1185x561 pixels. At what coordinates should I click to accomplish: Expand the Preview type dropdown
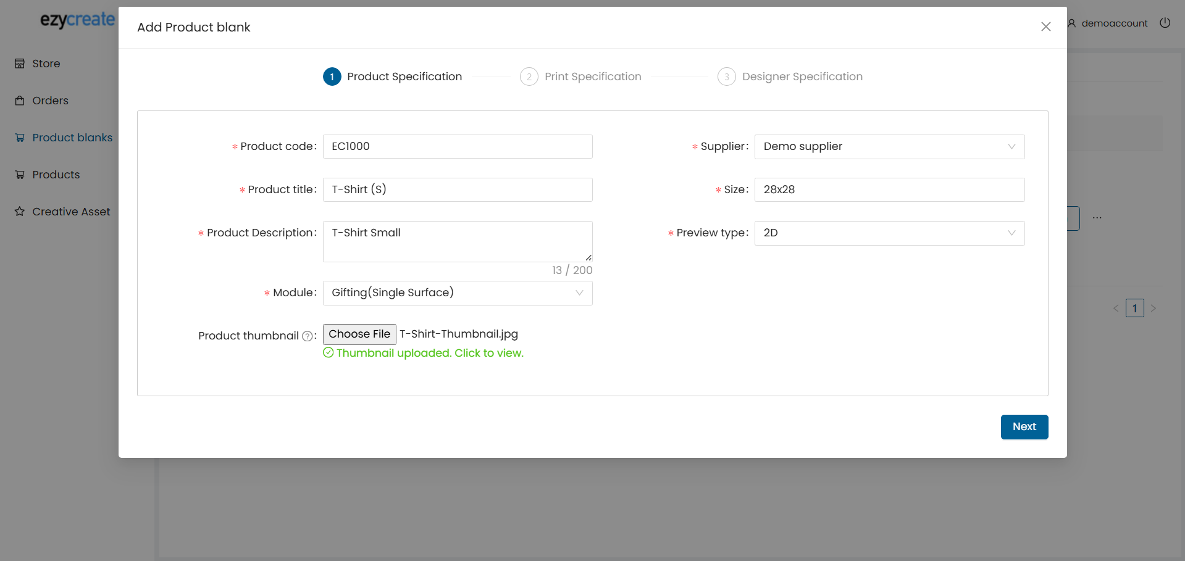pos(889,233)
